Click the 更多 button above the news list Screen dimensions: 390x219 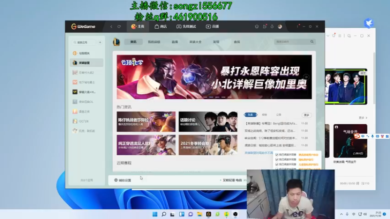pyautogui.click(x=307, y=115)
